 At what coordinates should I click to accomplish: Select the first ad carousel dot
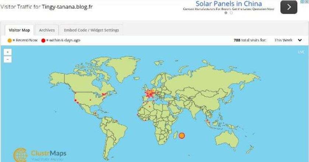pos(226,13)
